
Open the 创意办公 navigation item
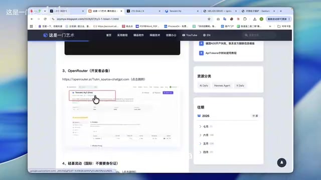coord(171,35)
